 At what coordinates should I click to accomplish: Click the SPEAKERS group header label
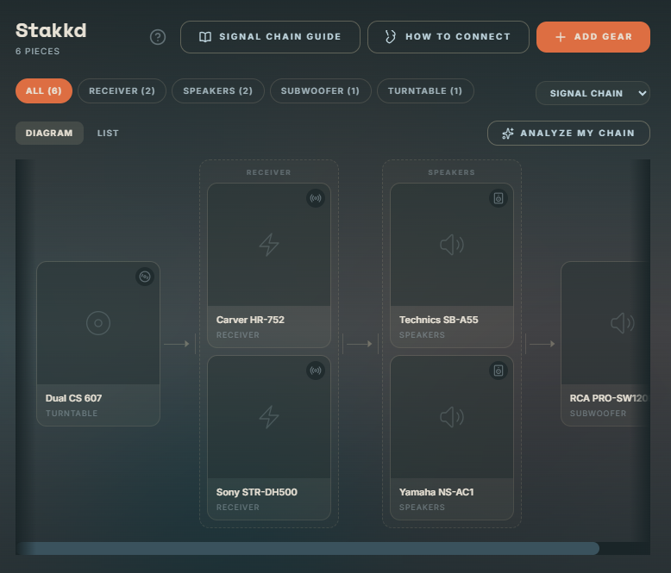[x=451, y=172]
